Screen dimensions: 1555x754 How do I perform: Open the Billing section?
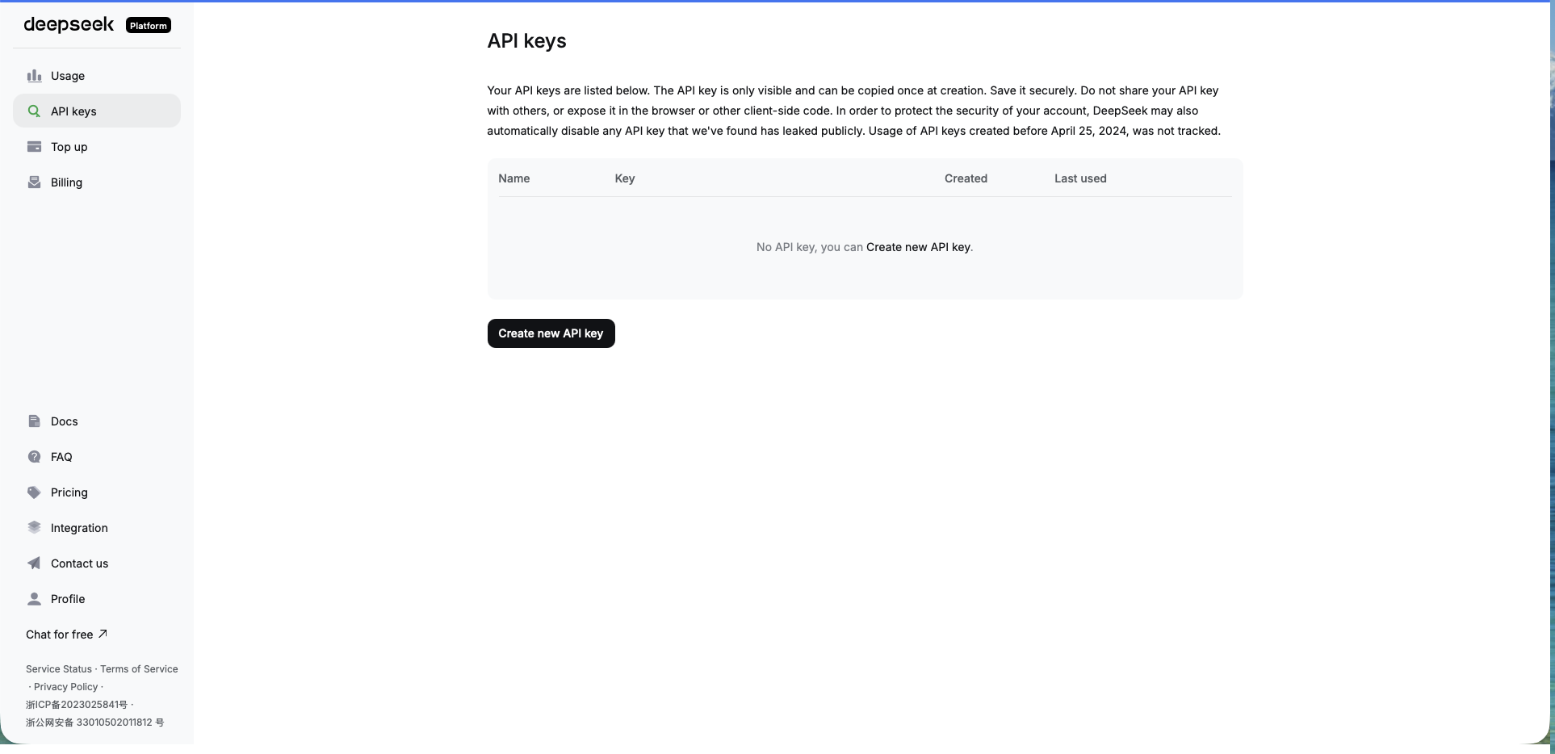tap(97, 182)
